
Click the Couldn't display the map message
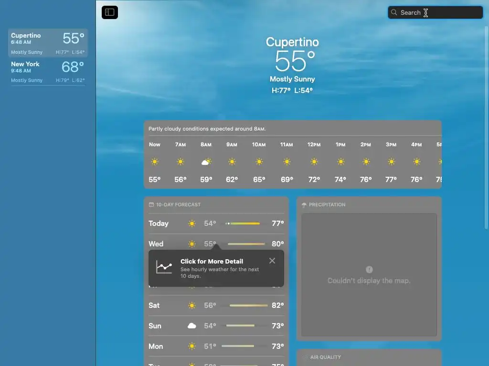point(369,281)
